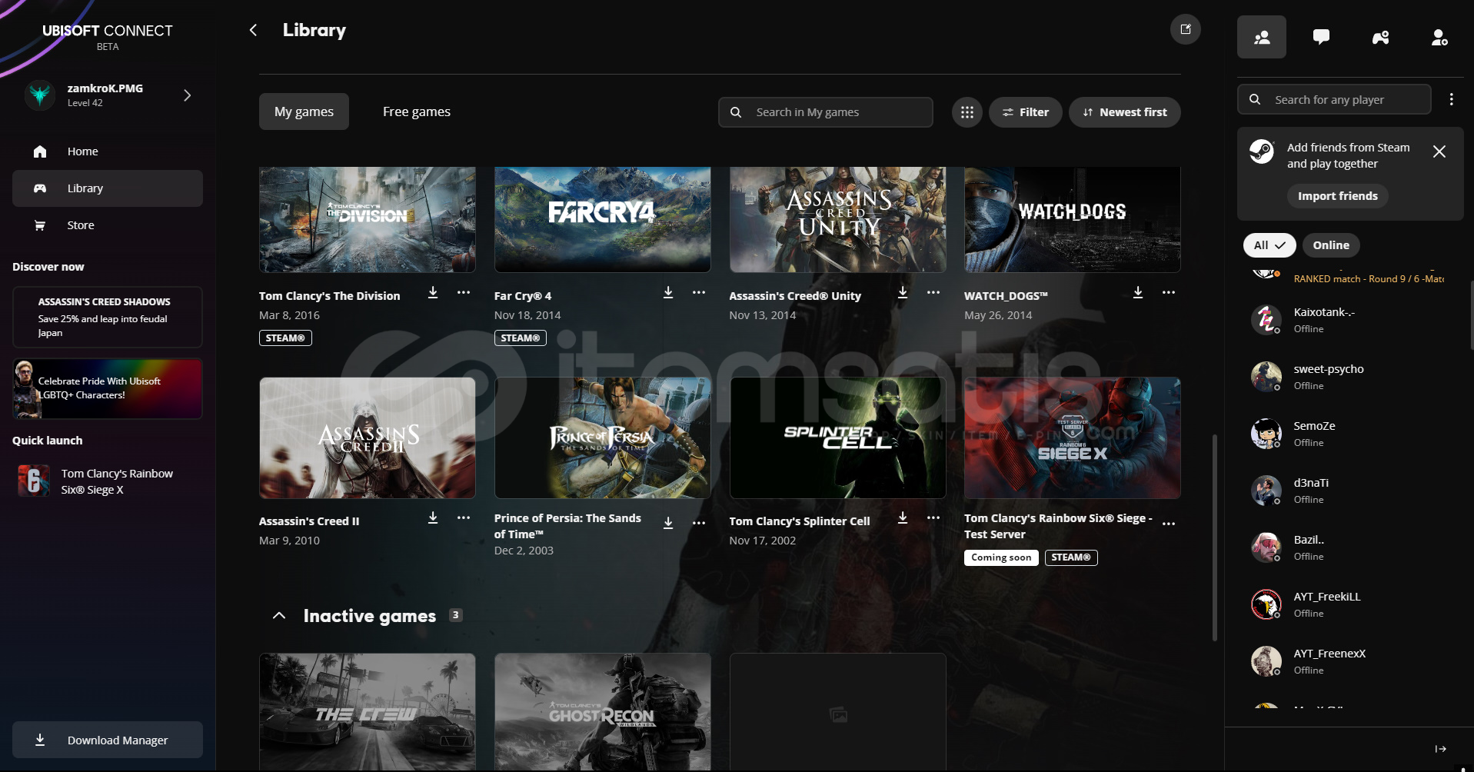The width and height of the screenshot is (1474, 772).
Task: Open the Download Manager
Action: [x=108, y=740]
